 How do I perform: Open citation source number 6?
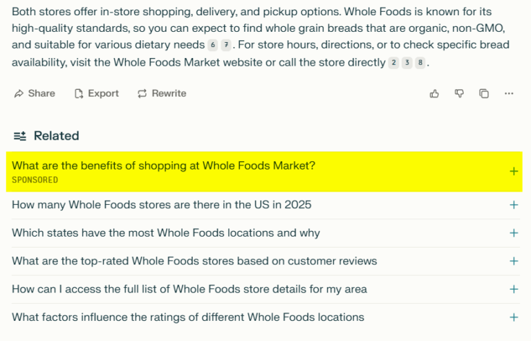coord(213,45)
